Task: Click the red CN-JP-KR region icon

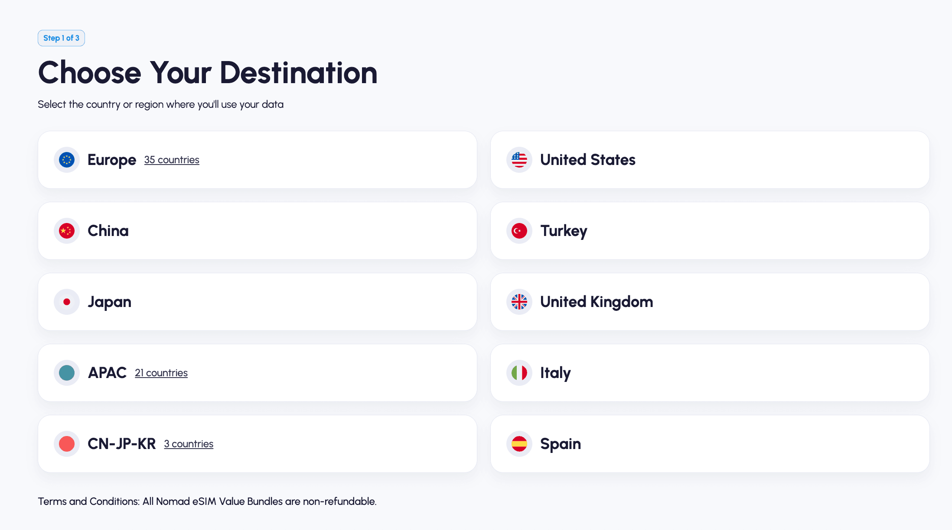Action: [x=67, y=444]
